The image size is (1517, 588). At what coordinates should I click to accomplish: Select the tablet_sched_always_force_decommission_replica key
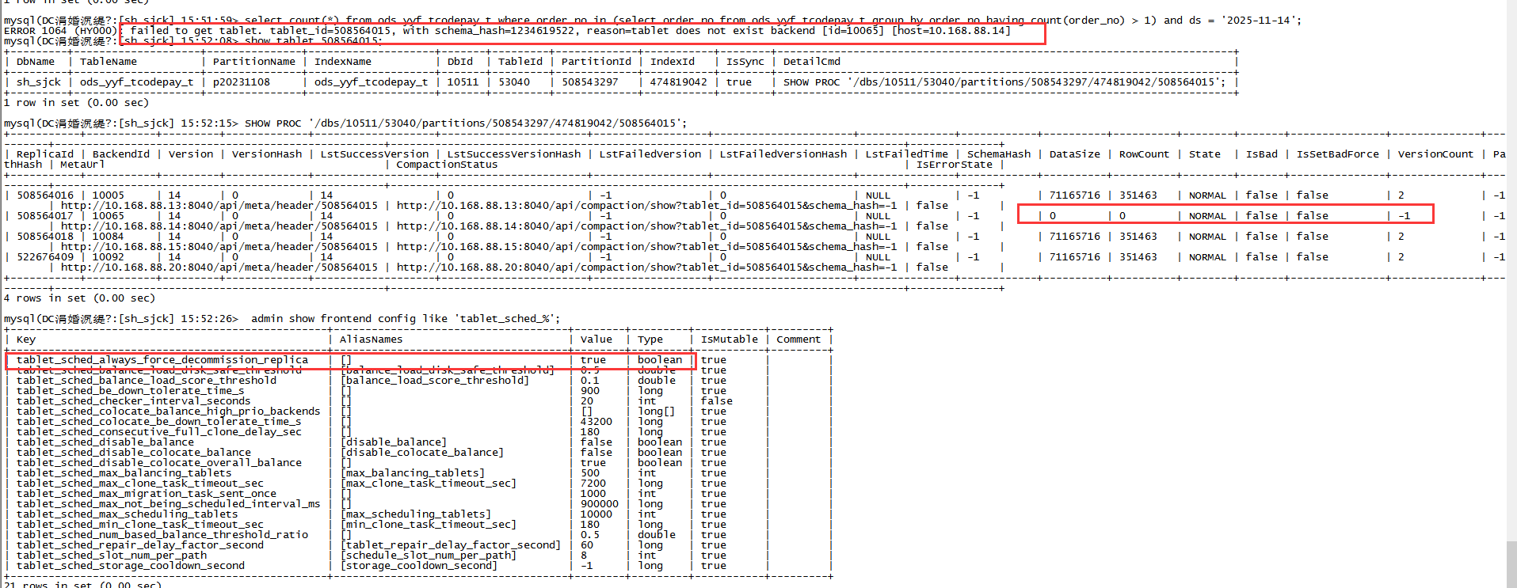(x=162, y=360)
